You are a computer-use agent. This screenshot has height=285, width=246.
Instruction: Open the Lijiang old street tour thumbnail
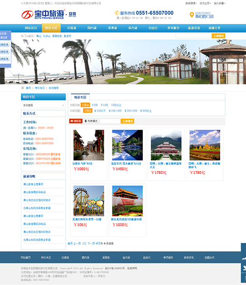click(x=89, y=145)
